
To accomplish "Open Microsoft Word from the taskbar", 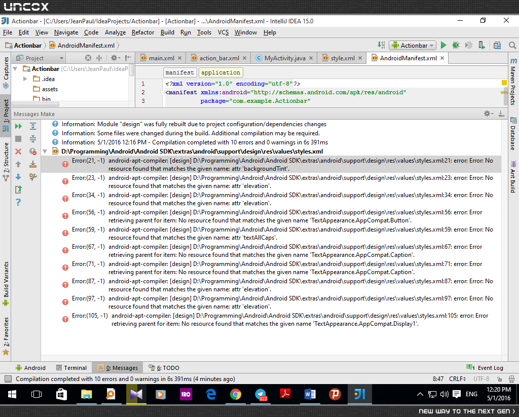I will pyautogui.click(x=310, y=394).
